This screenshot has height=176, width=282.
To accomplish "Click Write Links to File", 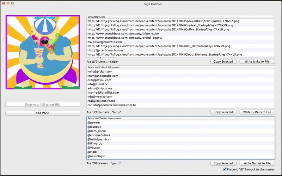I will coord(257,61).
